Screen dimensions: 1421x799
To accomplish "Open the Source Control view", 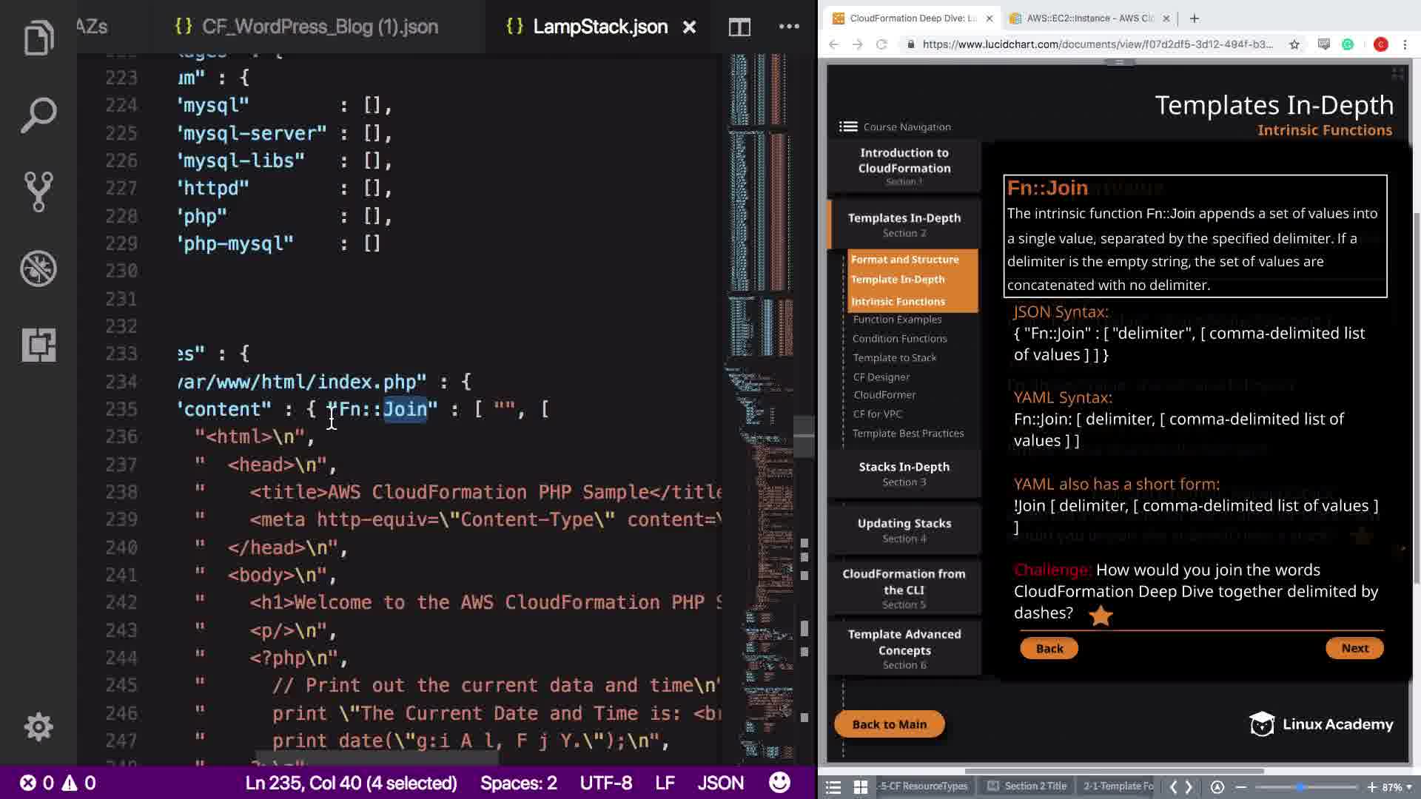I will [38, 192].
